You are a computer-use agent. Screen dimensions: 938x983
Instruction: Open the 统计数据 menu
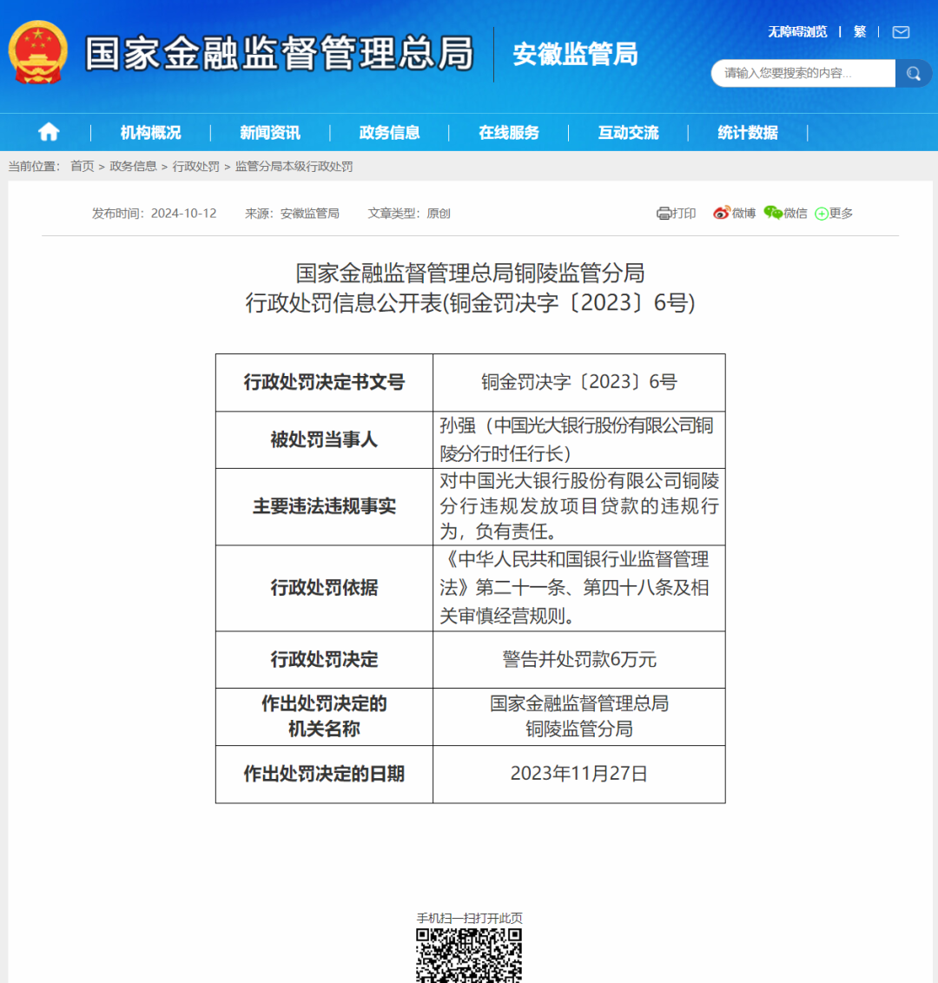tap(748, 132)
